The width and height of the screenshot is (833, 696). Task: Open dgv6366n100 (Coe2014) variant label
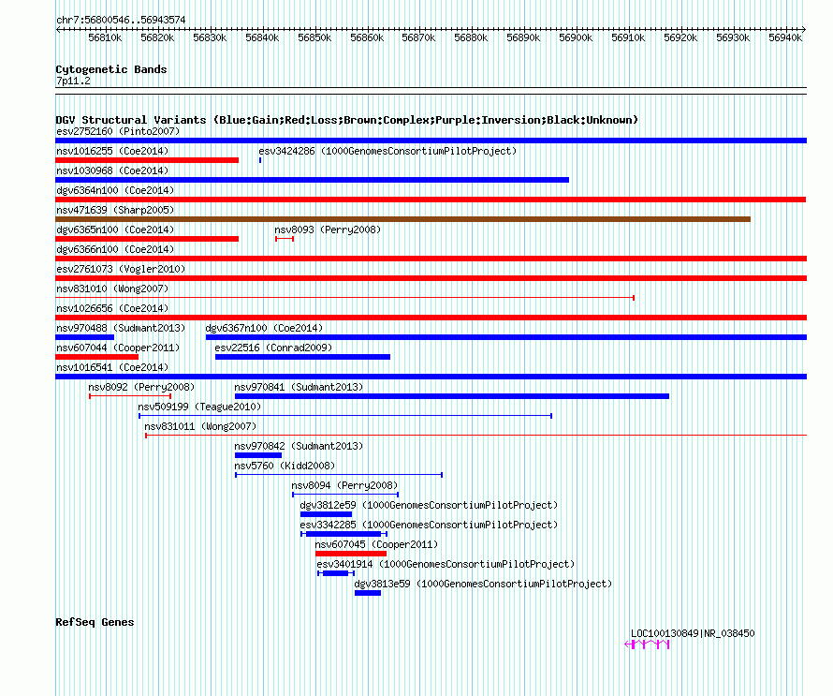tap(115, 249)
